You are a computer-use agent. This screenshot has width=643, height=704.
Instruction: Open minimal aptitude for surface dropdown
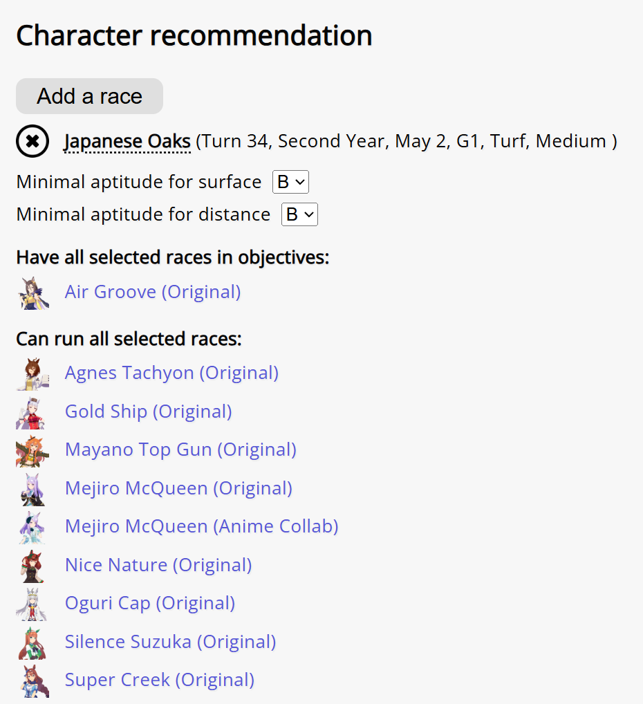coord(290,183)
